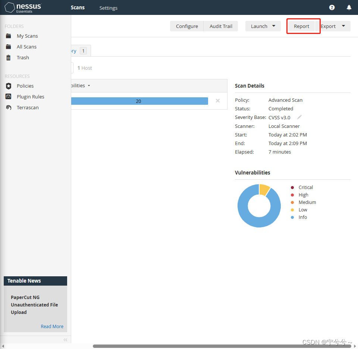This screenshot has height=349, width=358.
Task: Click the Critical legend dot
Action: [x=292, y=188]
